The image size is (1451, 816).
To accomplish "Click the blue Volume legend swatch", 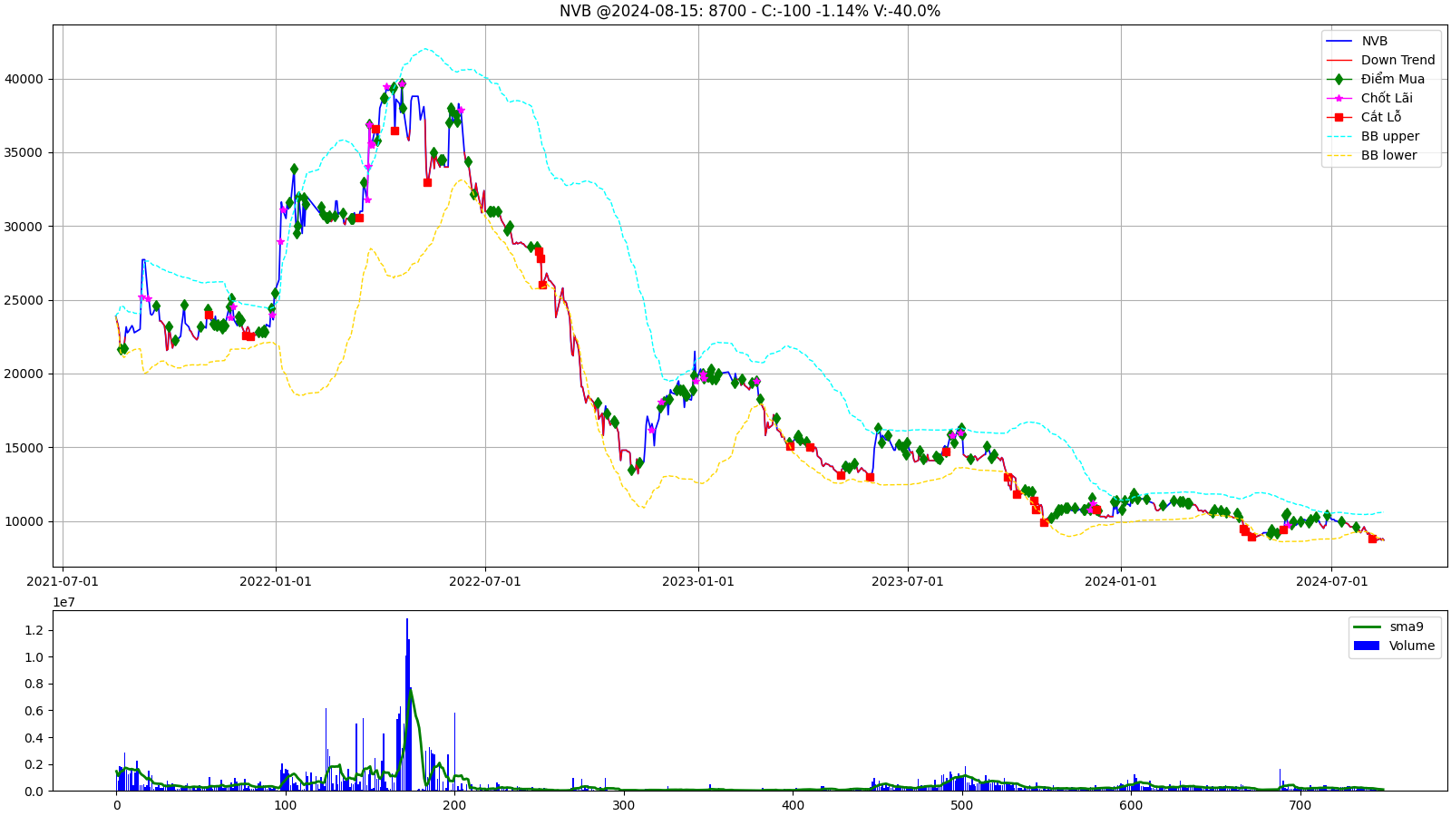I will coord(1366,646).
